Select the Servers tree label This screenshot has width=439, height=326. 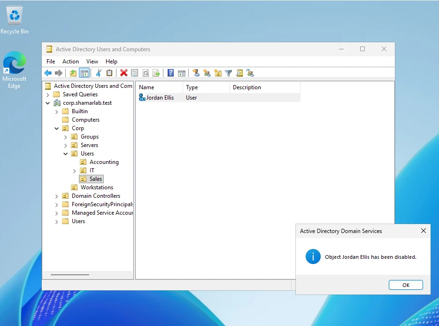point(89,145)
